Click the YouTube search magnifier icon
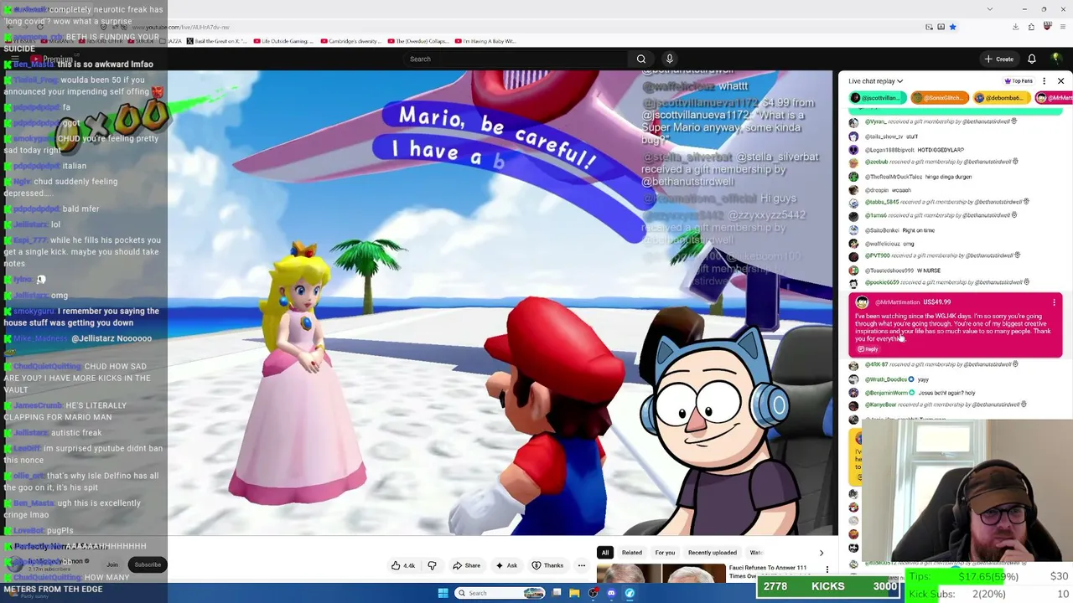This screenshot has width=1073, height=603. click(641, 59)
